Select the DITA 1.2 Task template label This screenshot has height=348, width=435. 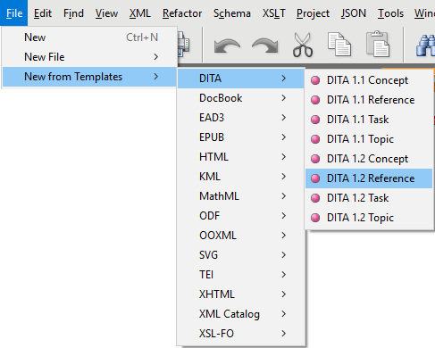pos(357,198)
